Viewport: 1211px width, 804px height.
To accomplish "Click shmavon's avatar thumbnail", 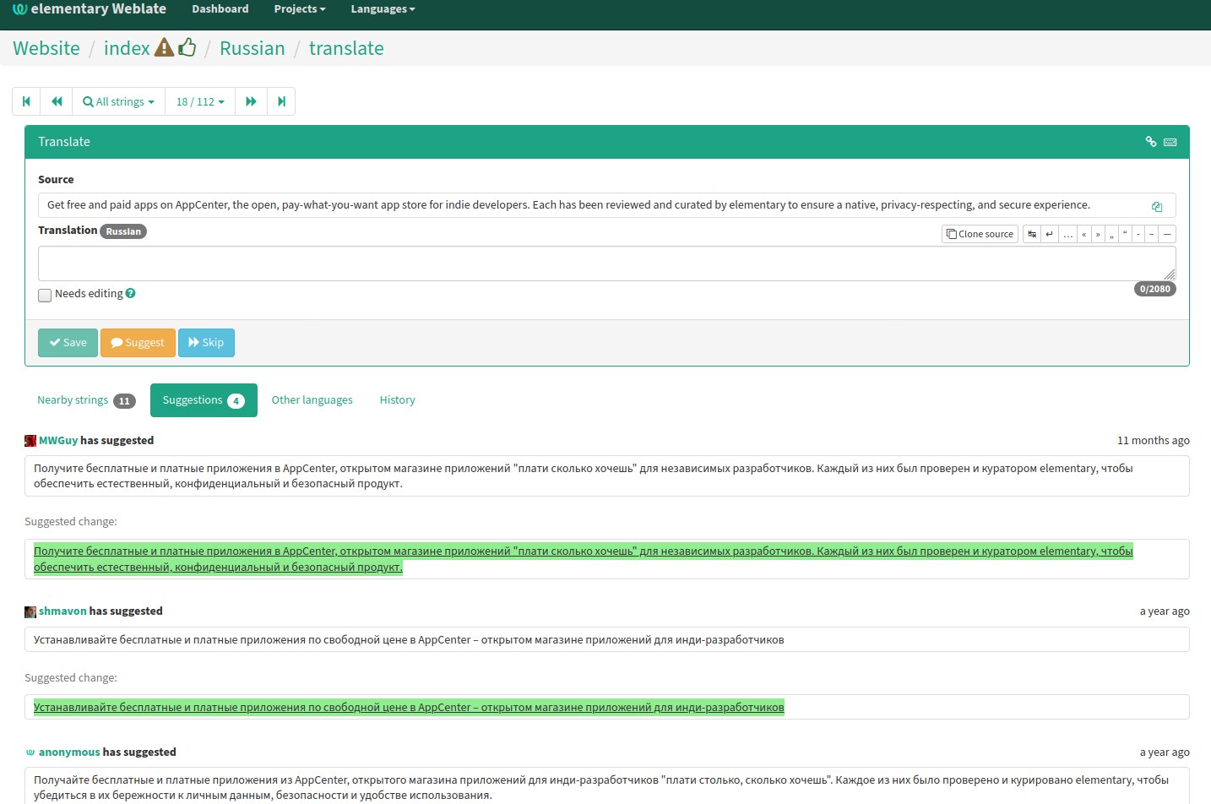I will coord(30,611).
